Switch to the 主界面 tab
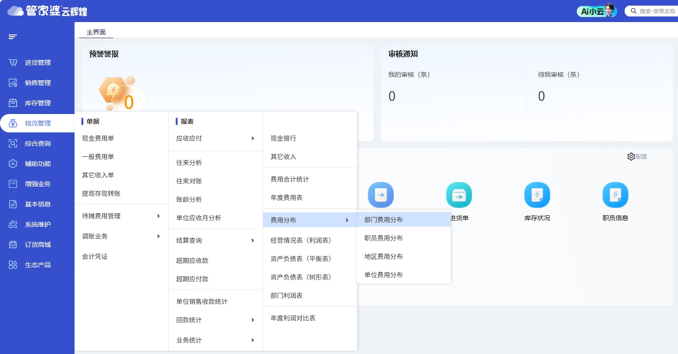Viewport: 678px width, 354px height. [x=96, y=32]
